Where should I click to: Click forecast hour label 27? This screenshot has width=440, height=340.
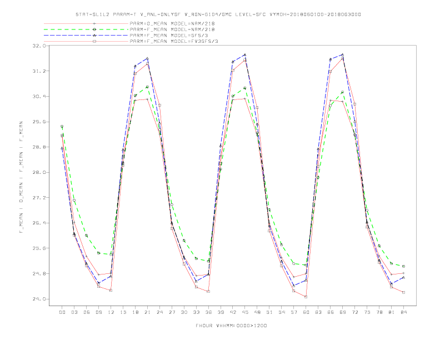point(172,312)
